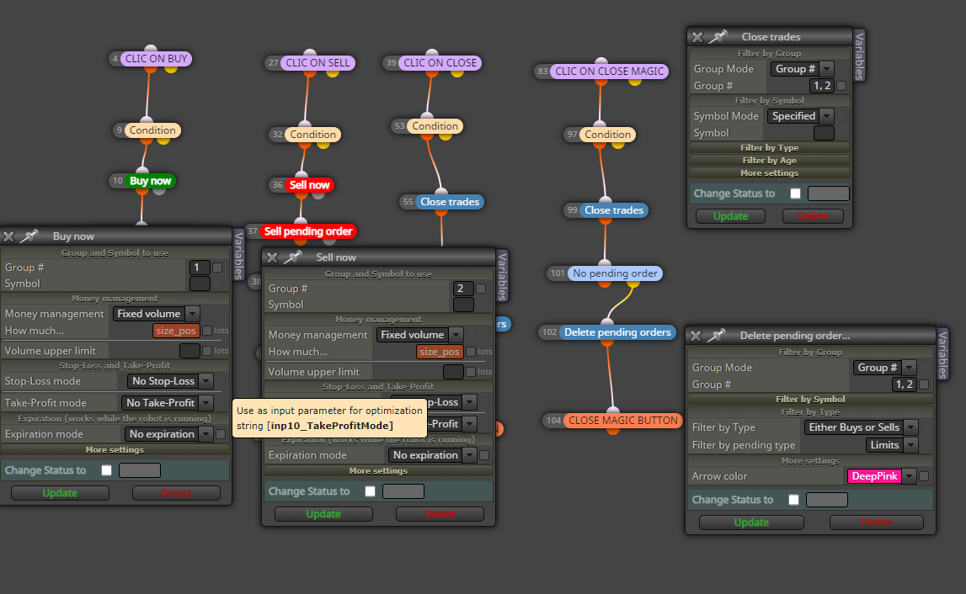Select the CLIC ON BUY node

tap(157, 59)
